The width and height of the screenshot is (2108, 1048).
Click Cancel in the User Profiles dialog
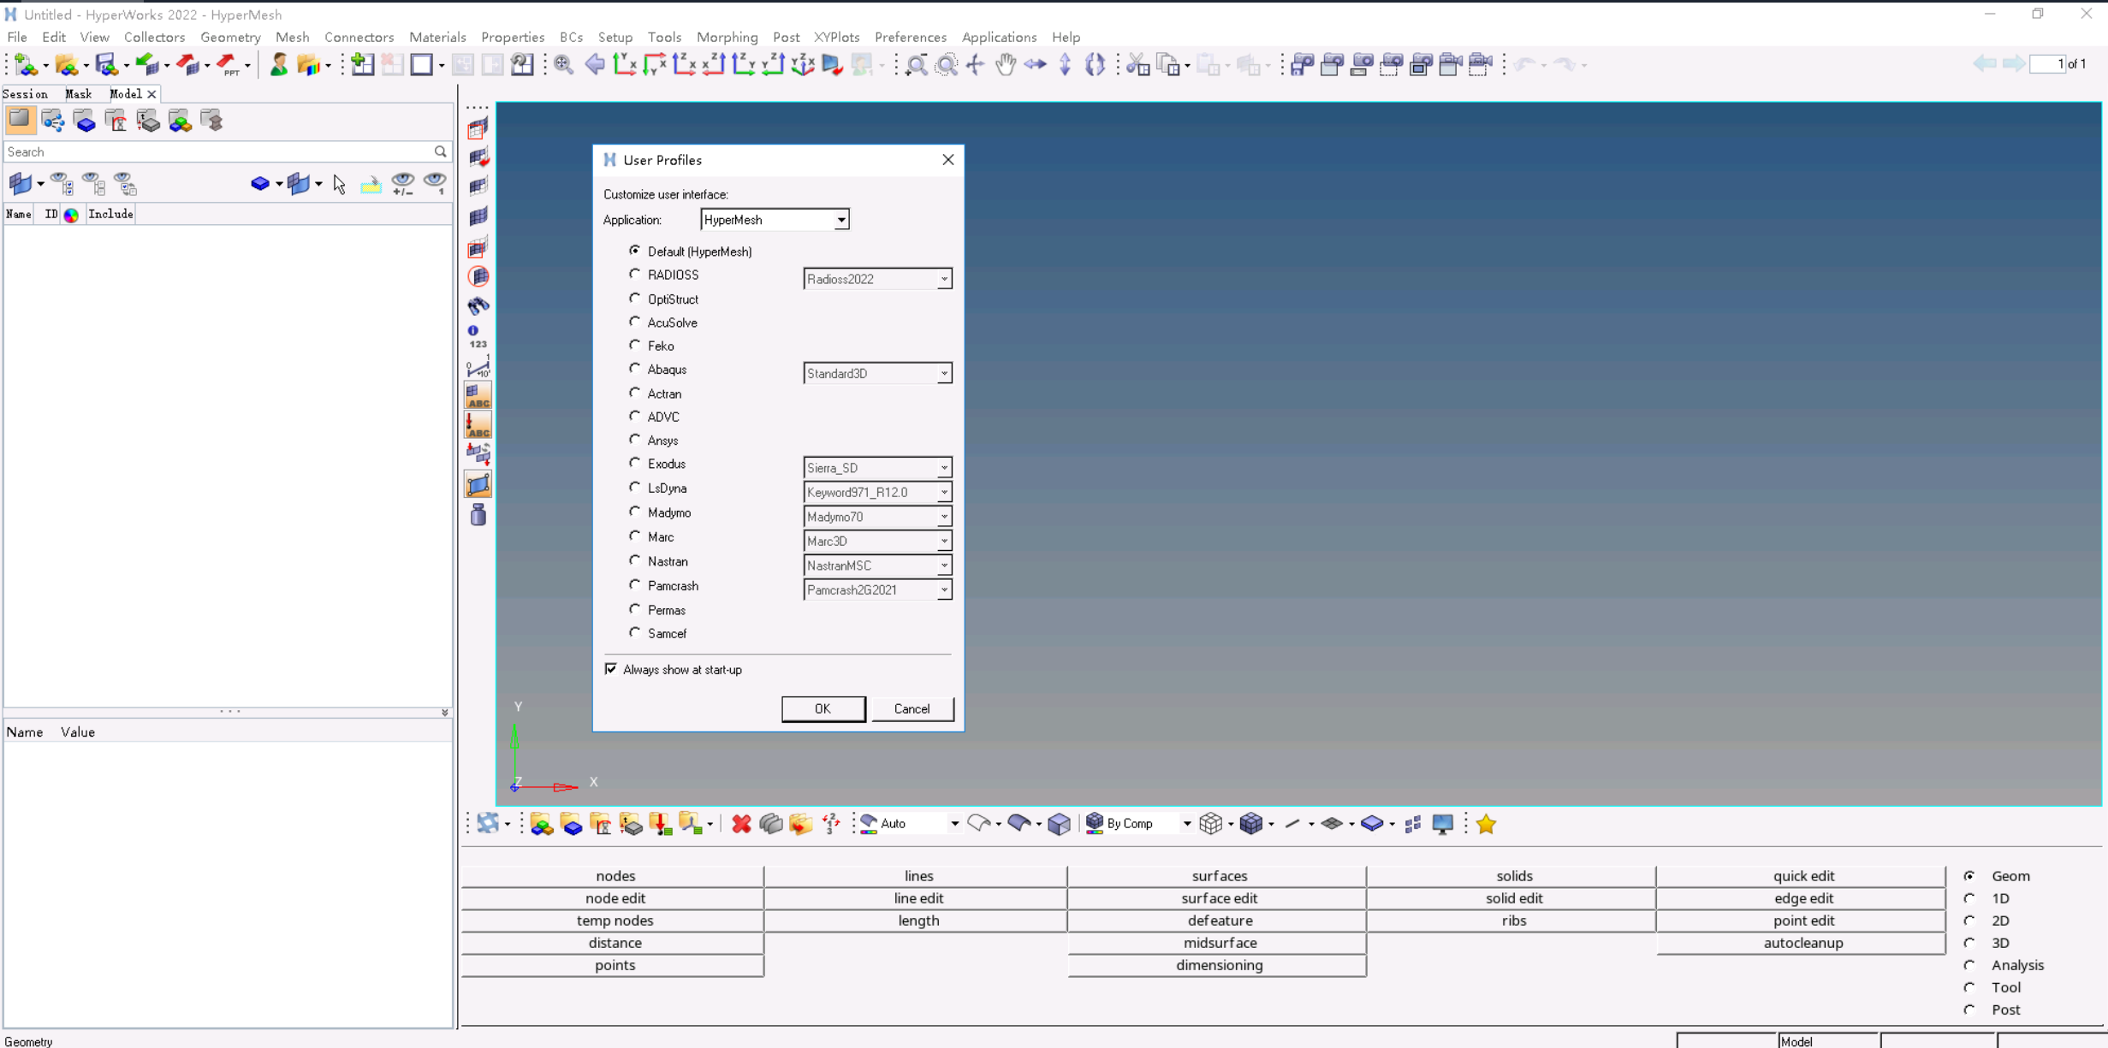pyautogui.click(x=911, y=708)
